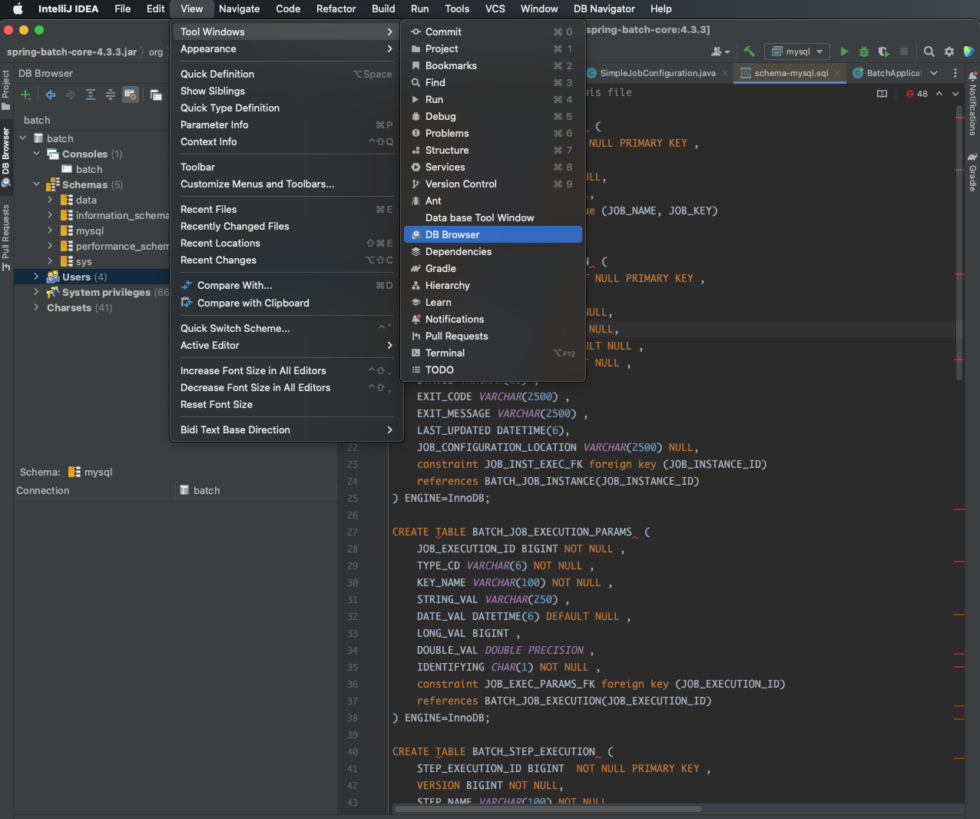Image resolution: width=980 pixels, height=819 pixels.
Task: Click the collapse all icon in DB Browser toolbar
Action: [x=111, y=94]
